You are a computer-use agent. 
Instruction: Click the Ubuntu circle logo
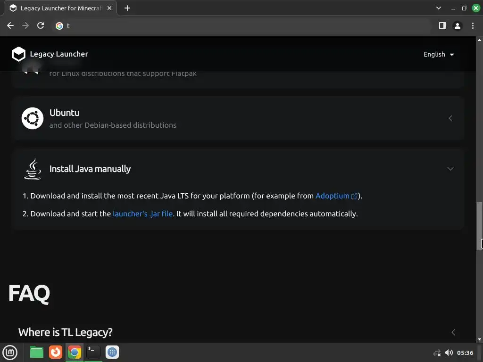33,118
